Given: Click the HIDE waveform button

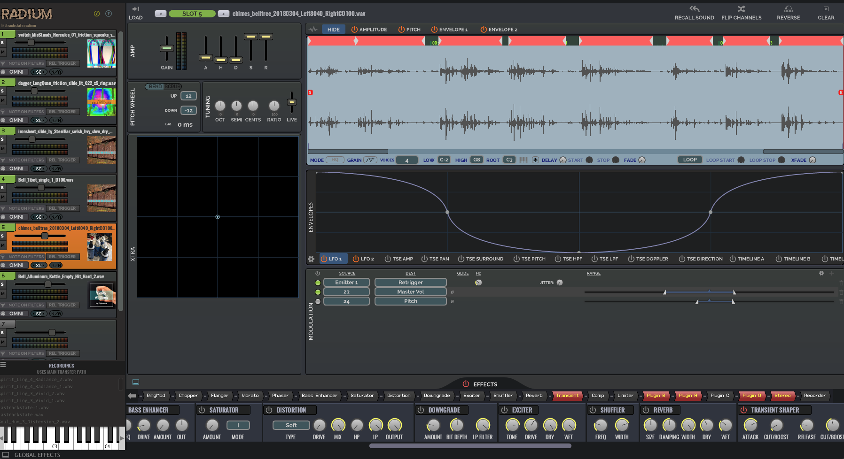Looking at the screenshot, I should tap(334, 30).
